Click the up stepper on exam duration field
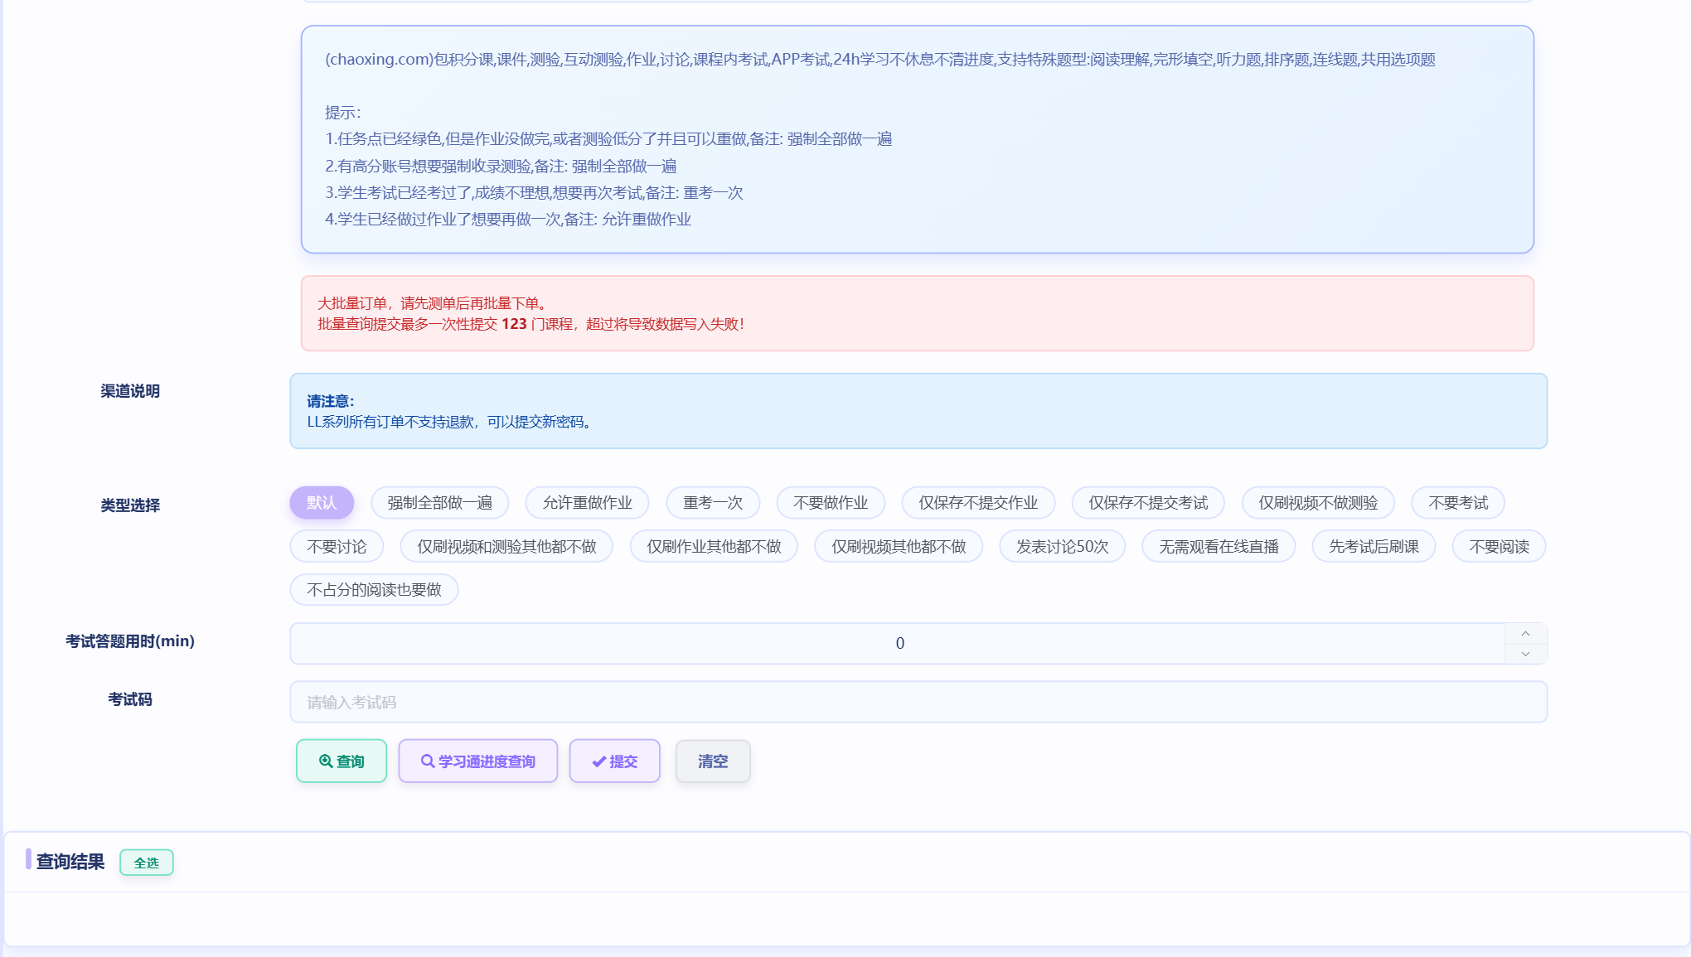 pyautogui.click(x=1524, y=634)
